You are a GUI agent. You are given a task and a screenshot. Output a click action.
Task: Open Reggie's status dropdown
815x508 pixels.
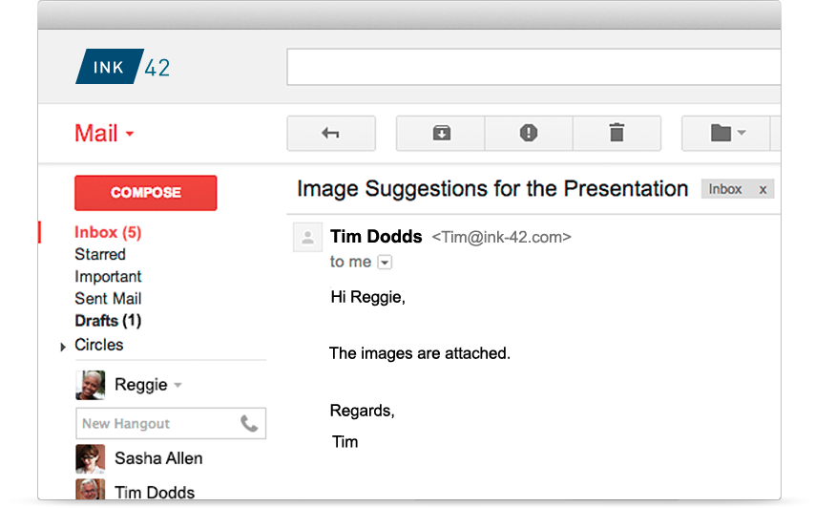tap(178, 385)
